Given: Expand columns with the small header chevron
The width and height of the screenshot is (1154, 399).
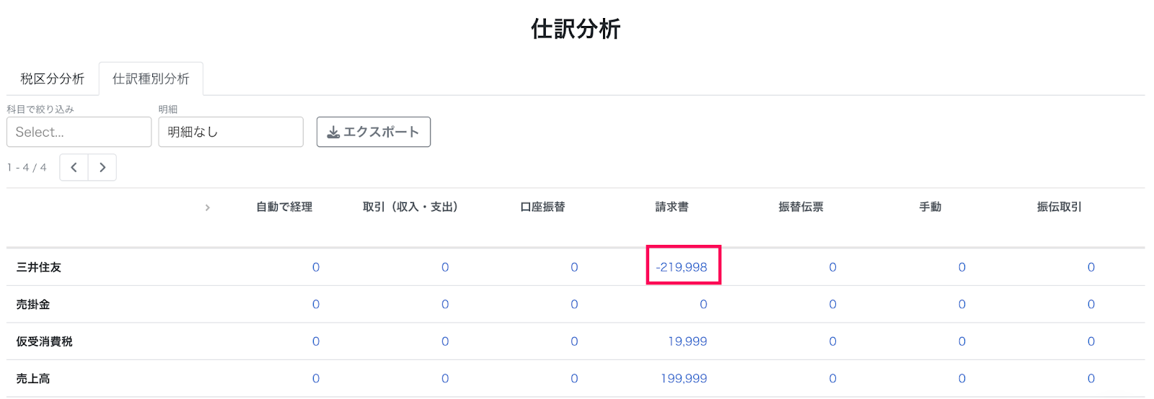Looking at the screenshot, I should point(208,207).
